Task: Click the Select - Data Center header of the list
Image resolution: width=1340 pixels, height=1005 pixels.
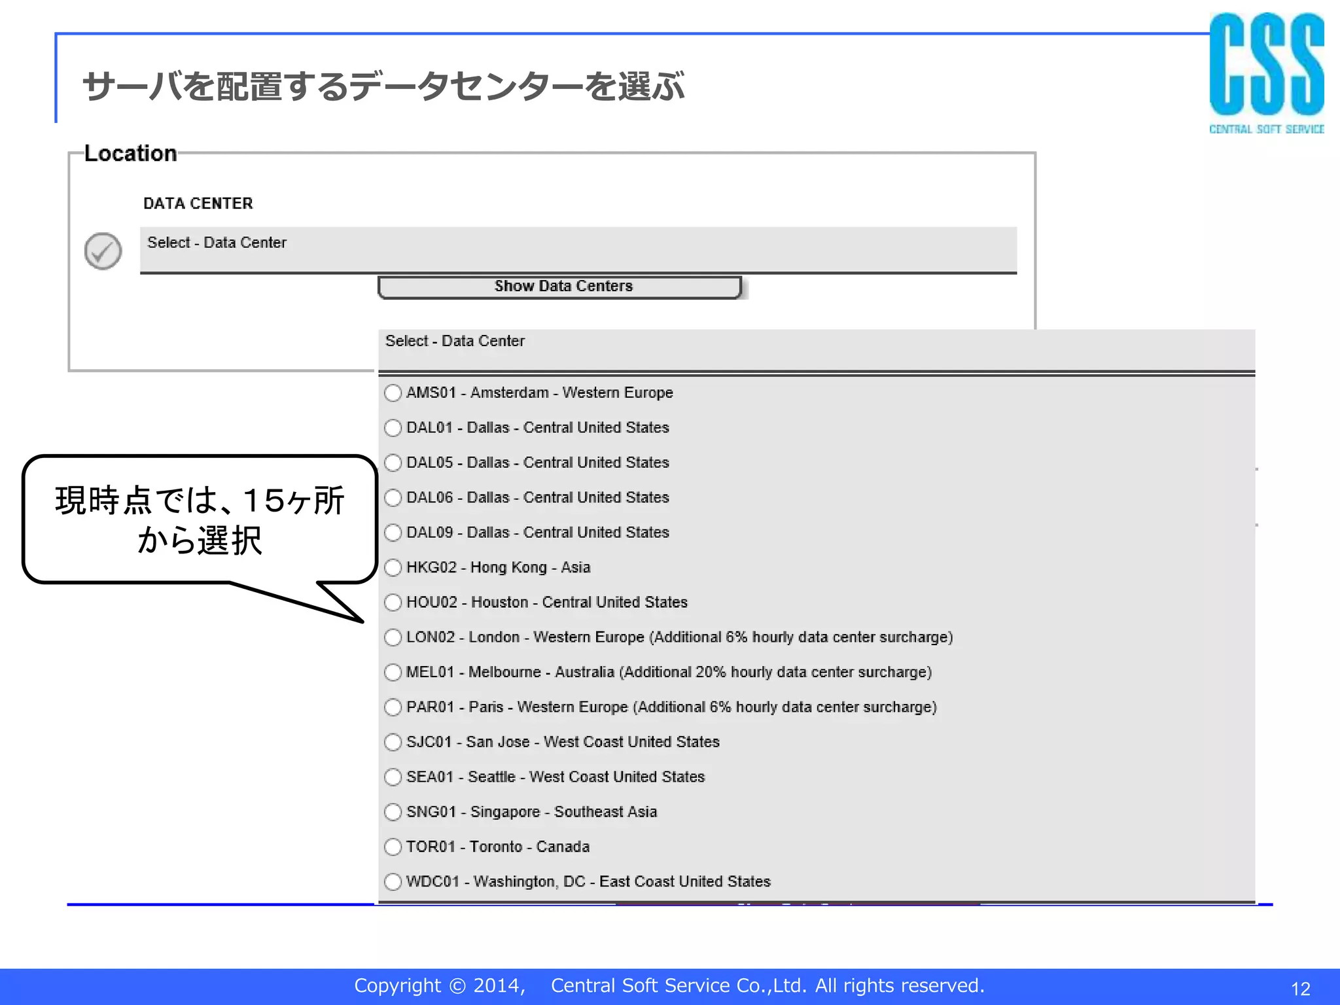Action: 817,351
